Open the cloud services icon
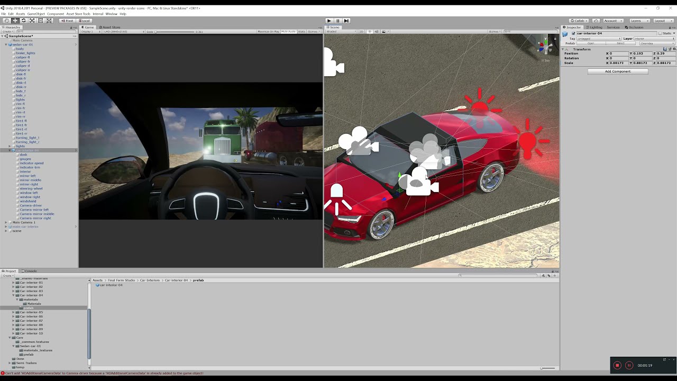677x381 pixels. click(596, 21)
